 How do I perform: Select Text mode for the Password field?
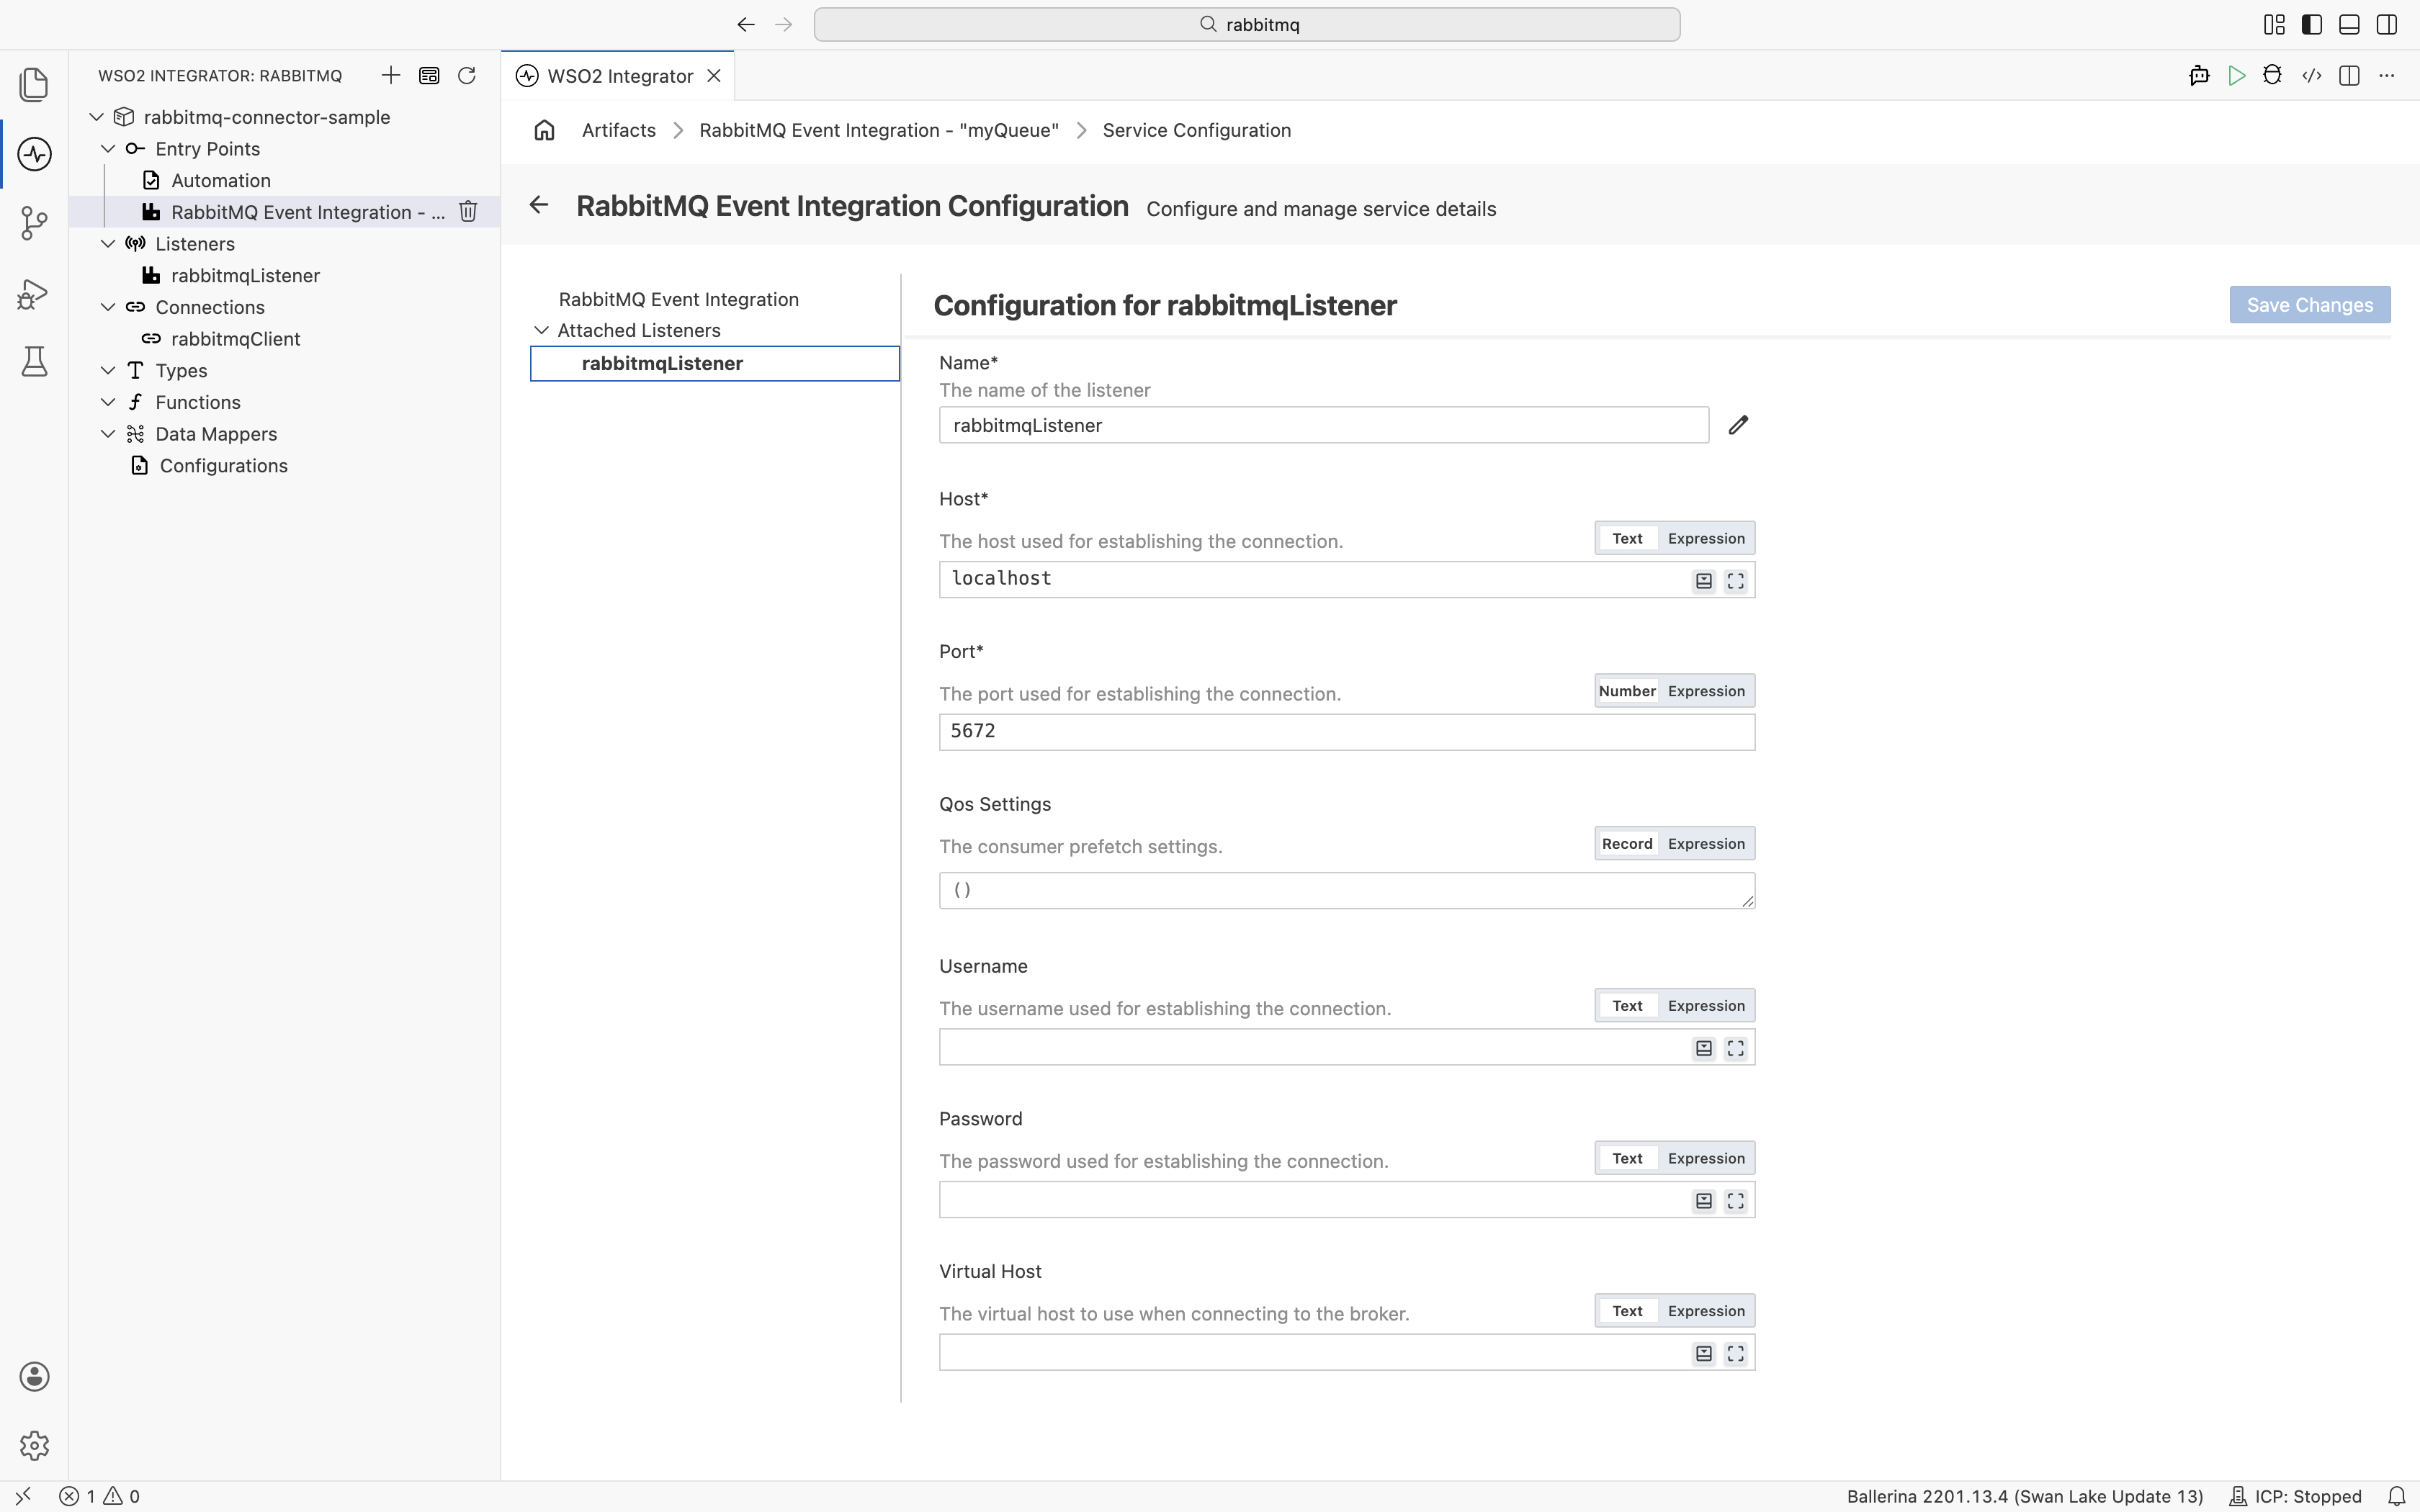pos(1627,1158)
